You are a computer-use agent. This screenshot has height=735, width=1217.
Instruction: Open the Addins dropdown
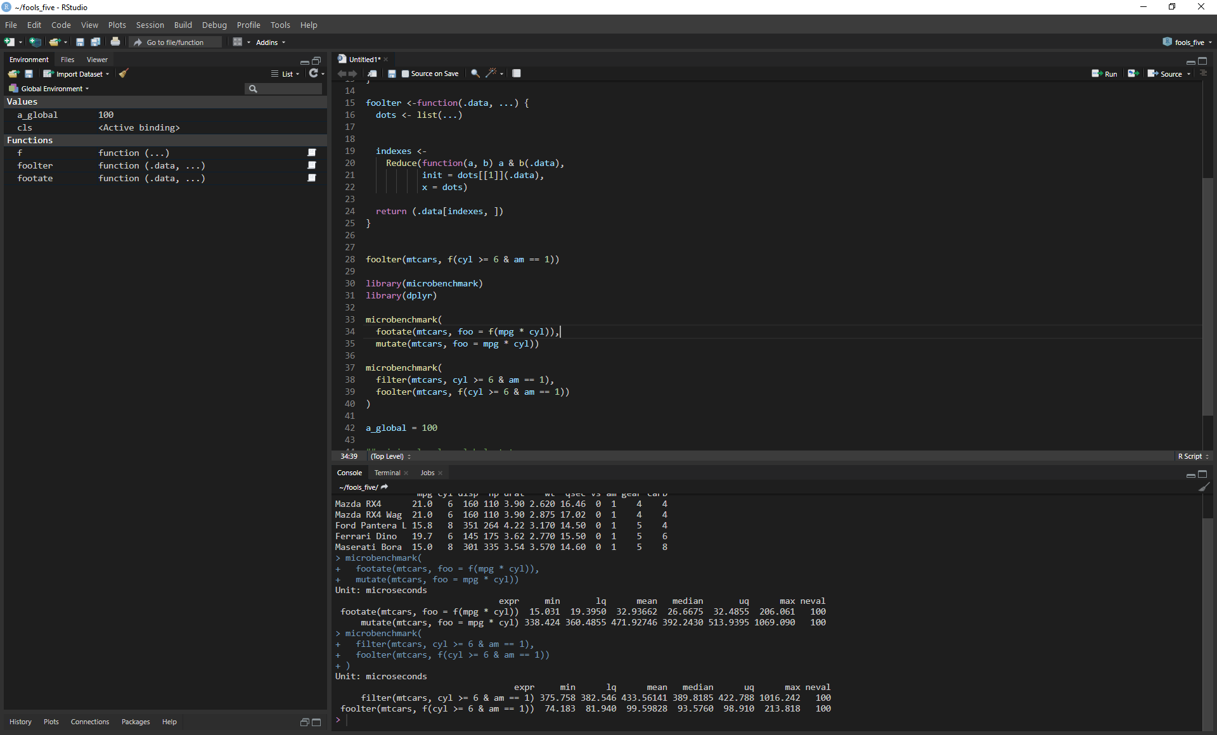click(x=271, y=42)
